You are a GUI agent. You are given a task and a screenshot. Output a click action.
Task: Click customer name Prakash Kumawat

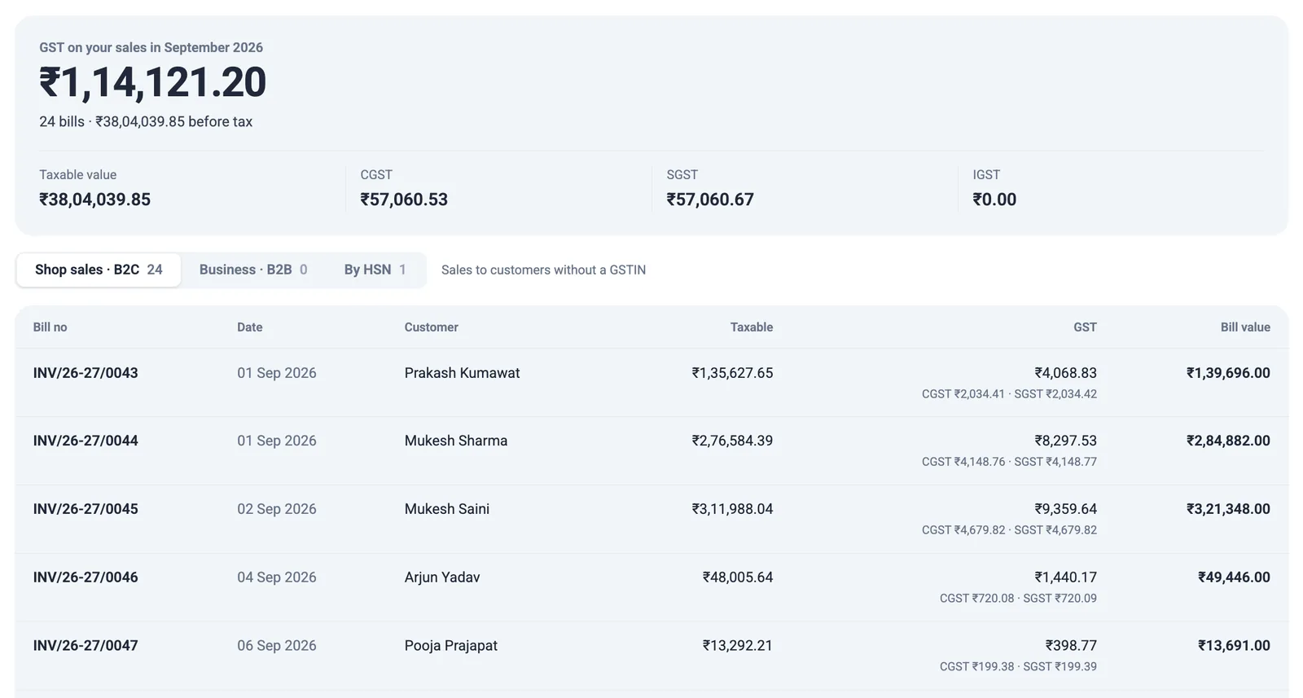[462, 373]
